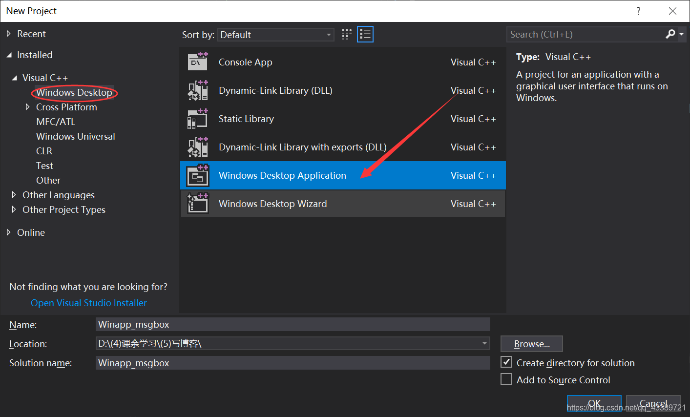
Task: Expand the Recent section
Action: 9,34
